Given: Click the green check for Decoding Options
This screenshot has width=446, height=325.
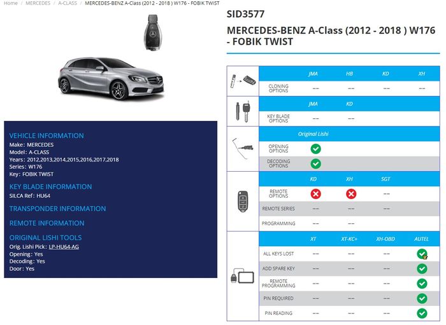Looking at the screenshot, I should [315, 163].
